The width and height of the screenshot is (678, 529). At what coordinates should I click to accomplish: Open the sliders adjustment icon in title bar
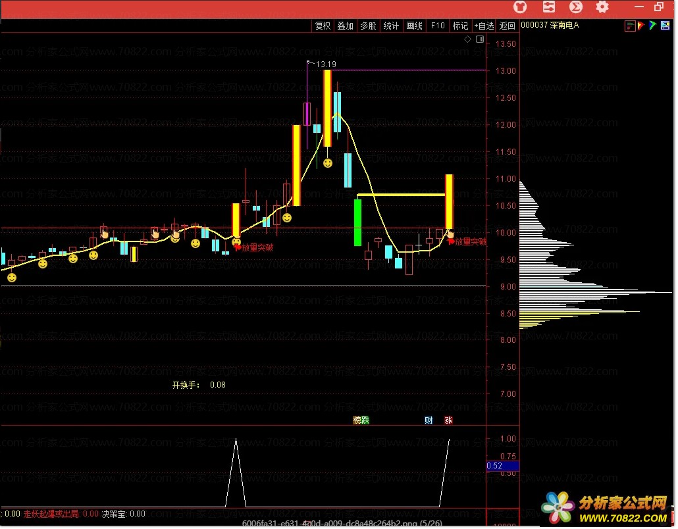click(549, 7)
